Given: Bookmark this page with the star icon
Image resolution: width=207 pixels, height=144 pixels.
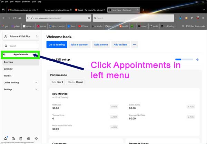Looking at the screenshot, I should point(89,18).
